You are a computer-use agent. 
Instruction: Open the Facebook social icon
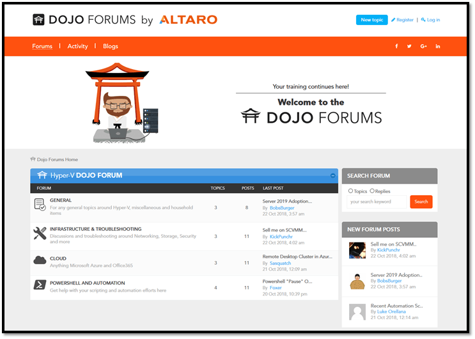pyautogui.click(x=396, y=46)
